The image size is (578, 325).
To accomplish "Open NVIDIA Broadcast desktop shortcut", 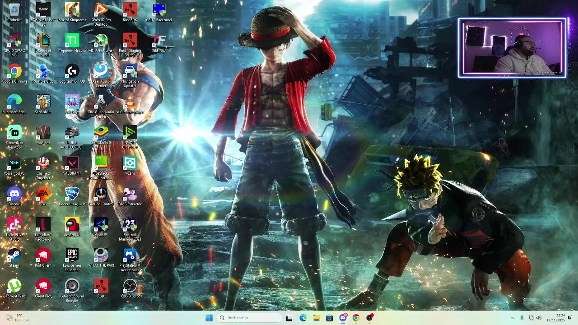I will pos(130,137).
